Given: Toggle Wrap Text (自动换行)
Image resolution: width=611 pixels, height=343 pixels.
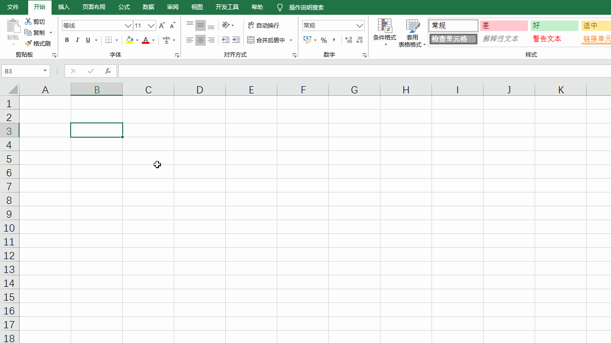Looking at the screenshot, I should [263, 25].
